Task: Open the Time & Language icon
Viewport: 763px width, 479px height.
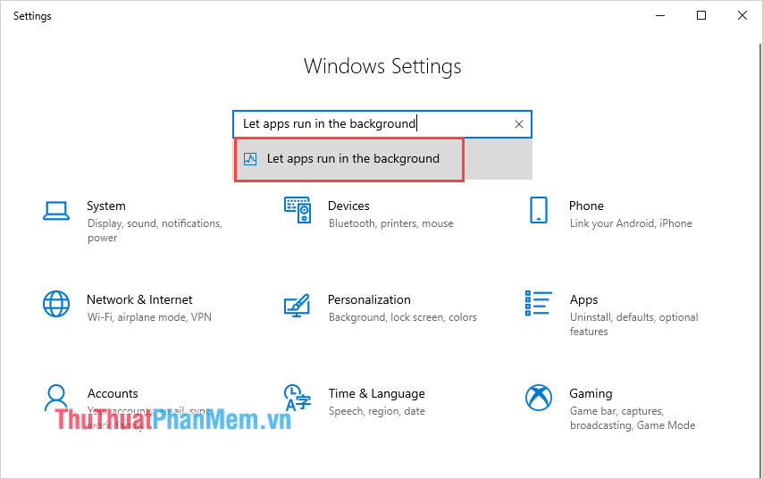Action: (298, 398)
